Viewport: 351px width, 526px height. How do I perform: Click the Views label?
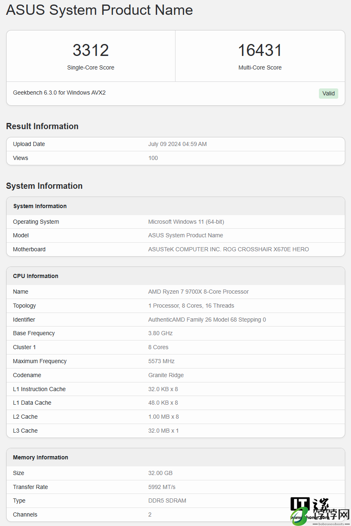coord(21,158)
